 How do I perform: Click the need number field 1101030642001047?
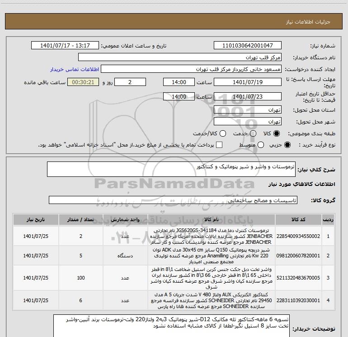pyautogui.click(x=248, y=45)
